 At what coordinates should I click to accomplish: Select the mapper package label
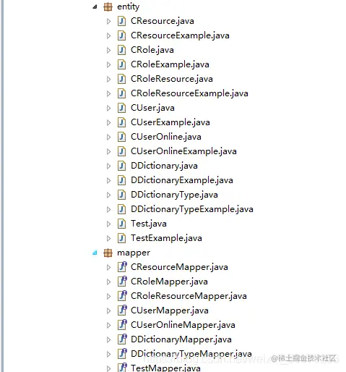pyautogui.click(x=134, y=253)
